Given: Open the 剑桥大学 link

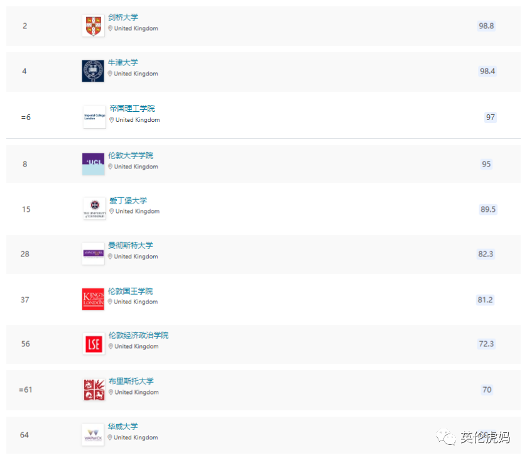Looking at the screenshot, I should 123,17.
